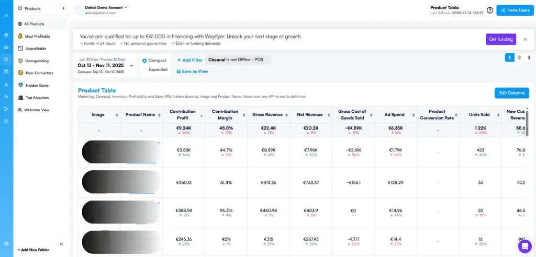Image resolution: width=536 pixels, height=257 pixels.
Task: Sort by Product Name column arrows
Action: tap(159, 115)
